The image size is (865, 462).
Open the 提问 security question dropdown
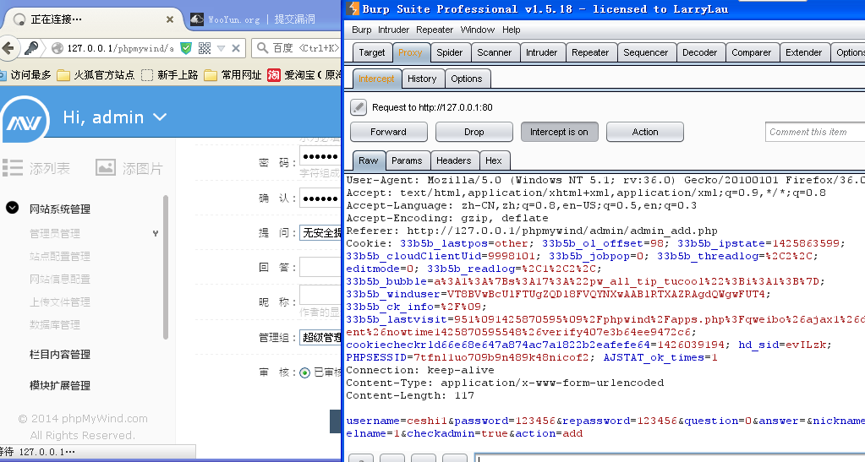click(x=320, y=232)
